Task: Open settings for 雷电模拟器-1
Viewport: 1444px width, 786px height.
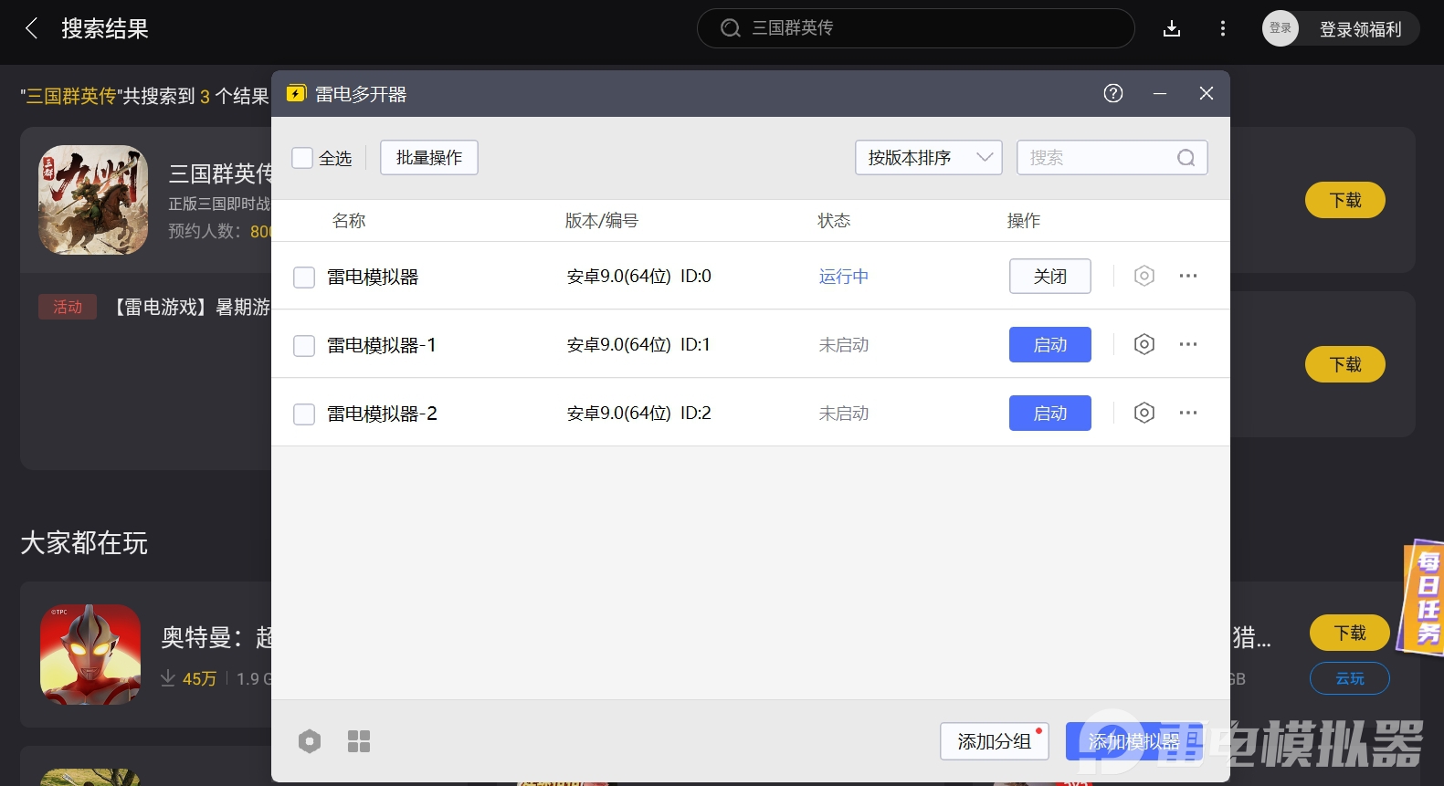Action: [1144, 344]
